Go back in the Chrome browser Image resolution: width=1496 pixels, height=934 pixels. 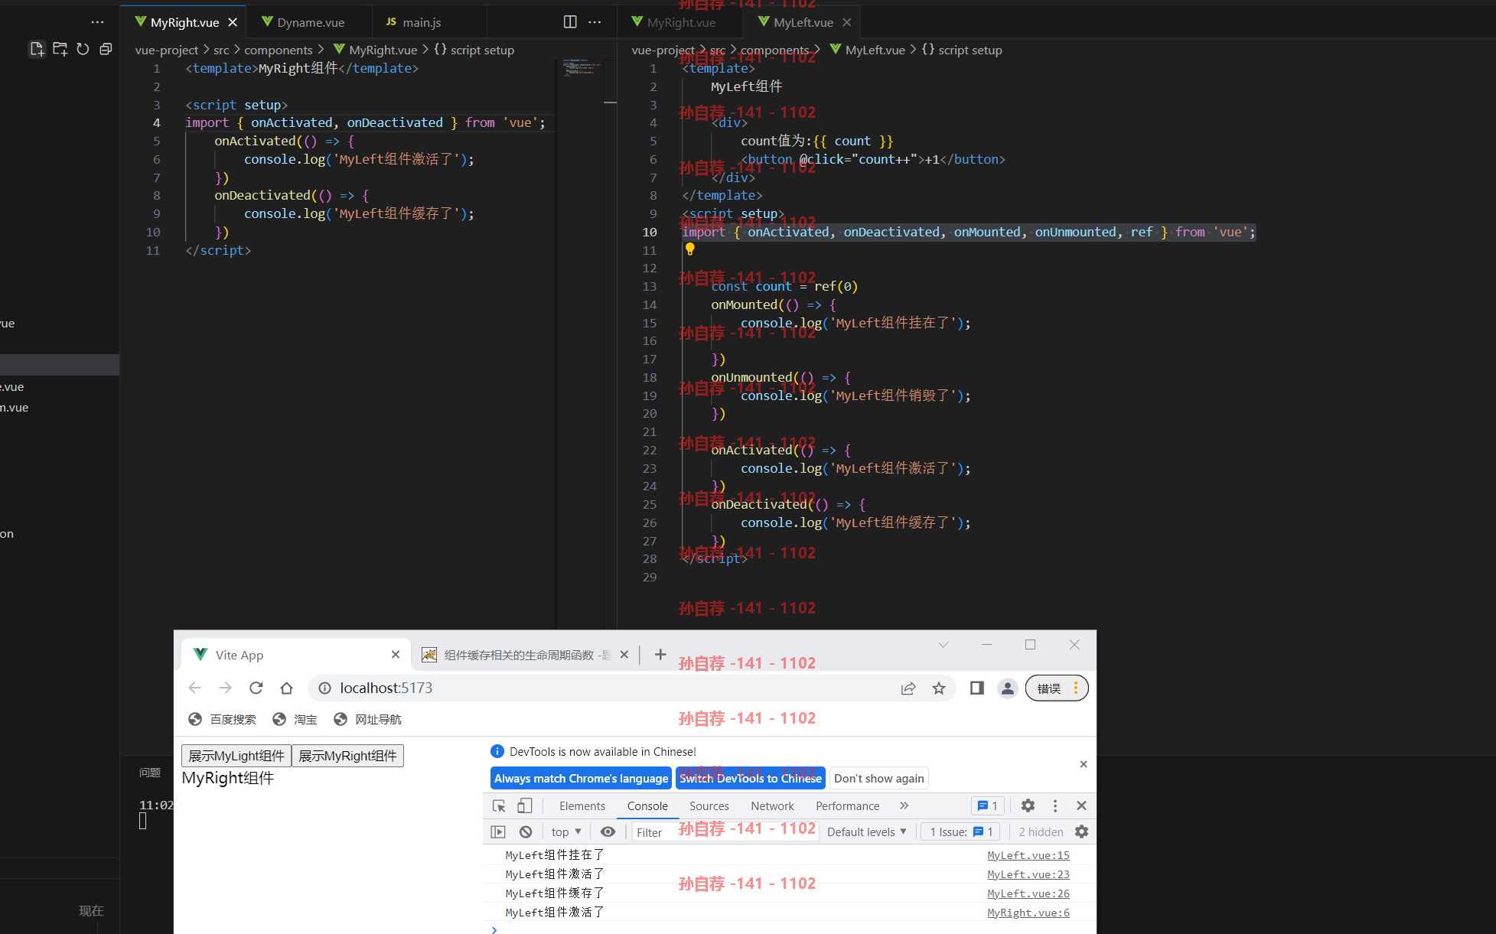pyautogui.click(x=195, y=688)
